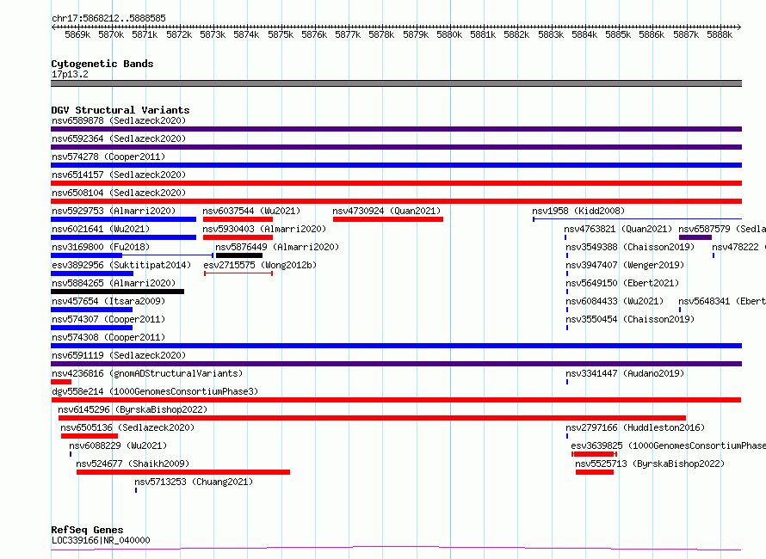The height and width of the screenshot is (559, 766).
Task: Click the black bar under nsv5884265
Action: point(118,292)
